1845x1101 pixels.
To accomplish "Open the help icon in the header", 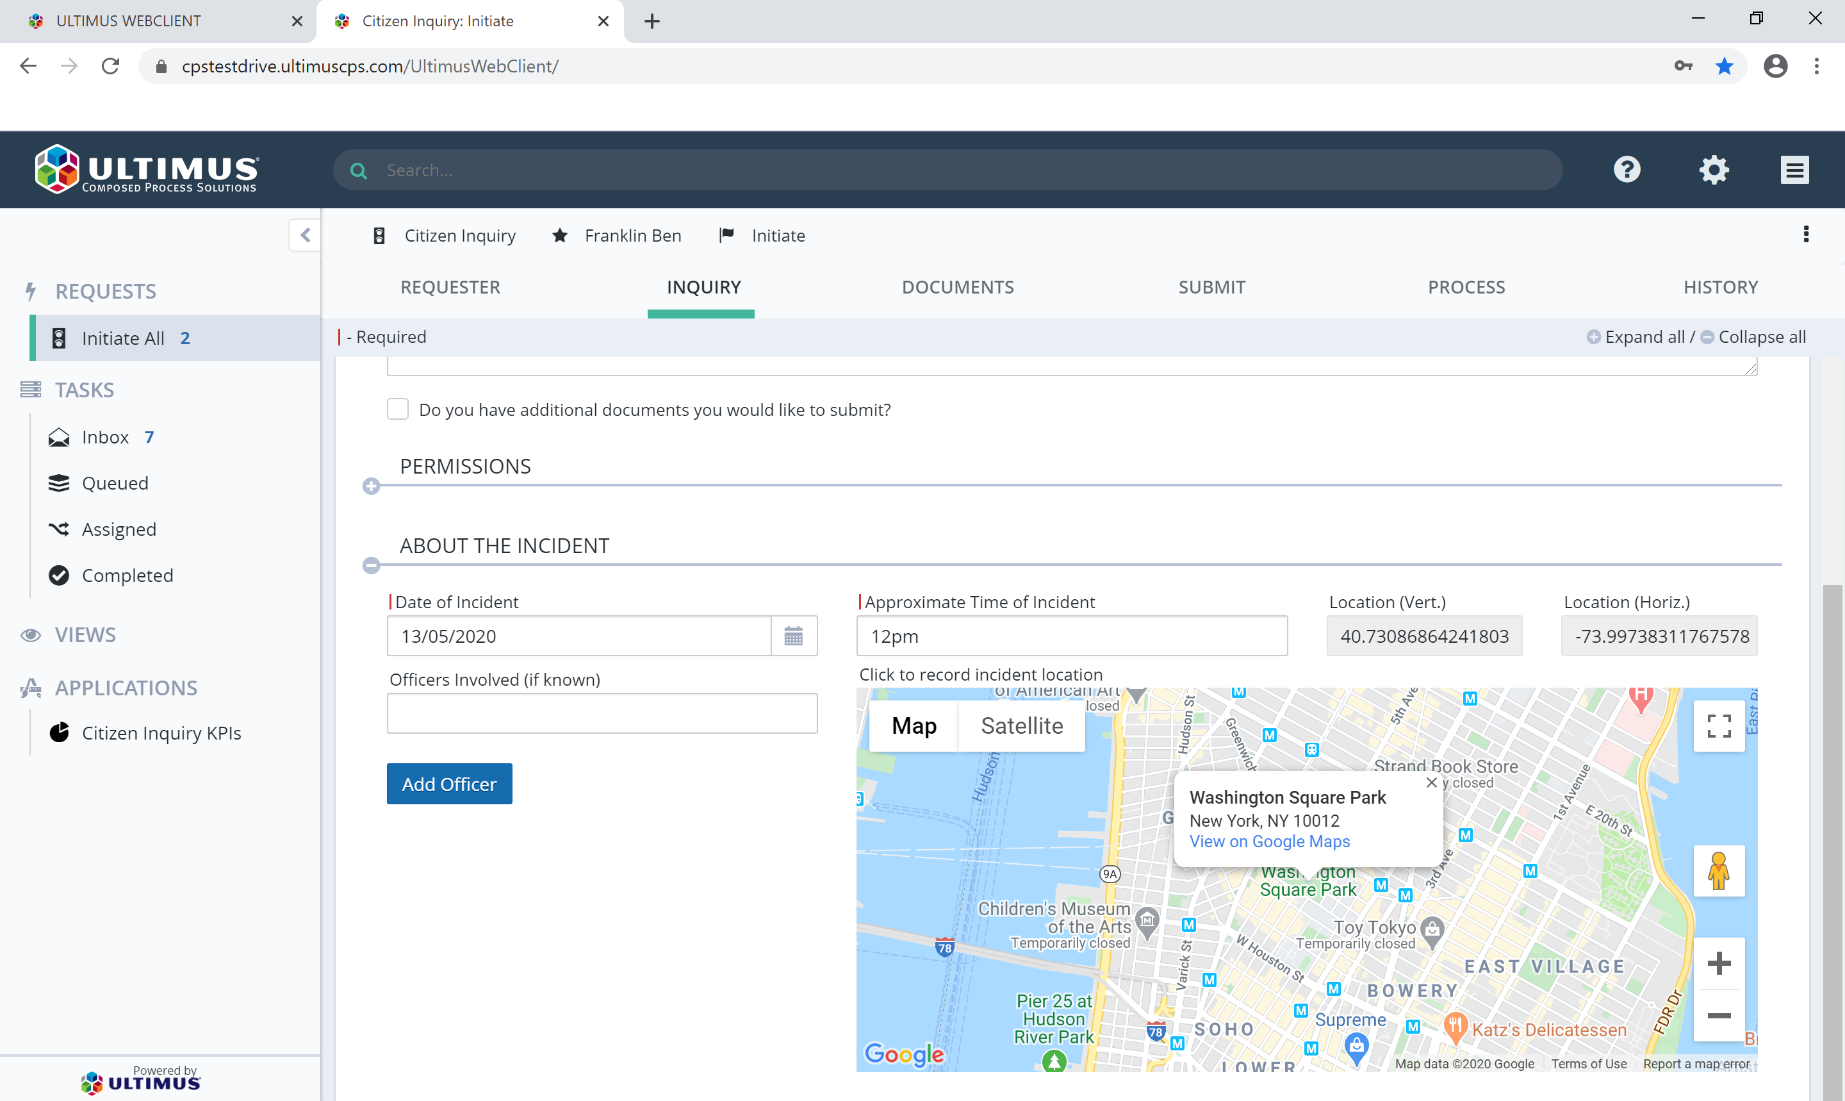I will coord(1627,169).
